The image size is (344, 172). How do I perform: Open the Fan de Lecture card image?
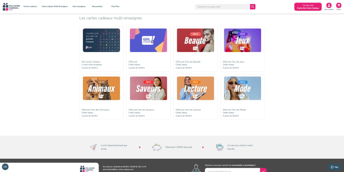point(196,88)
